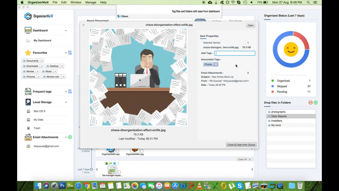339x191 pixels.
Task: Expand the Frequent tags section chevron
Action: (66, 92)
